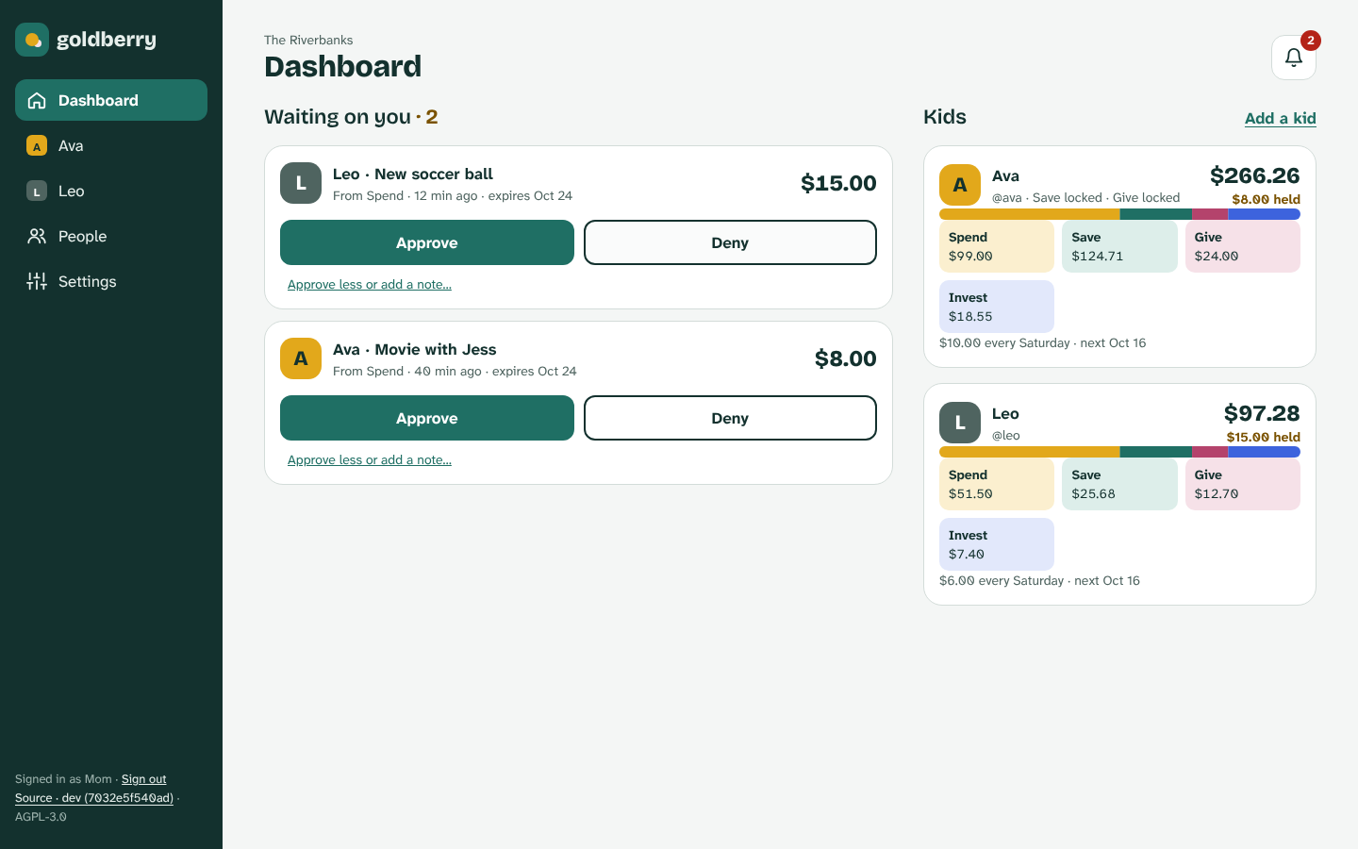Go to Settings in sidebar
Image resolution: width=1358 pixels, height=849 pixels.
111,281
